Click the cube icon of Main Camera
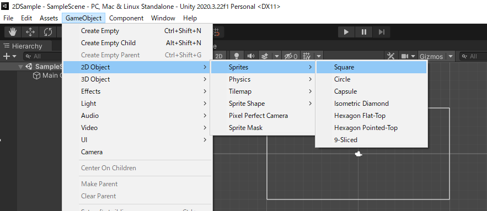The height and width of the screenshot is (211, 487). point(36,75)
